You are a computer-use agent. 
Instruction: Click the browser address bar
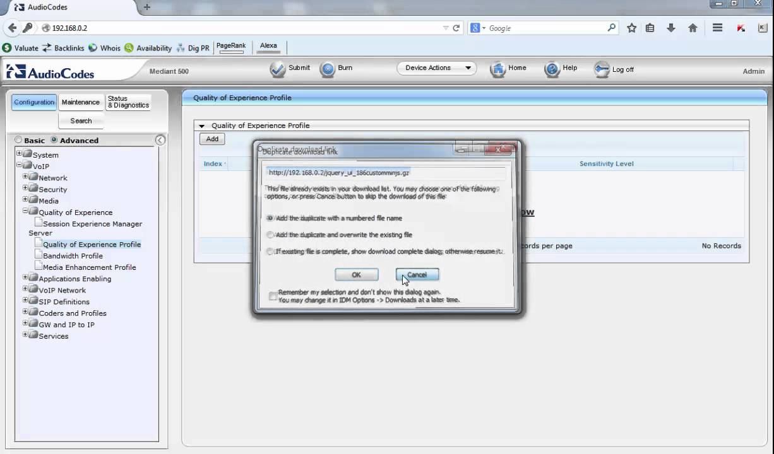pos(246,28)
